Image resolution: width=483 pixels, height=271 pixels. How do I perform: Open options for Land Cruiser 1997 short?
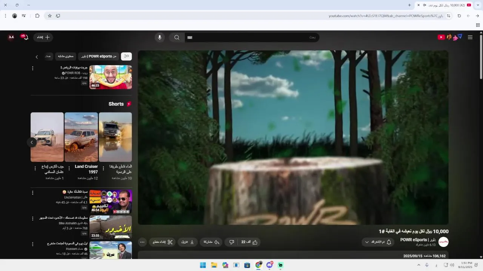click(69, 168)
